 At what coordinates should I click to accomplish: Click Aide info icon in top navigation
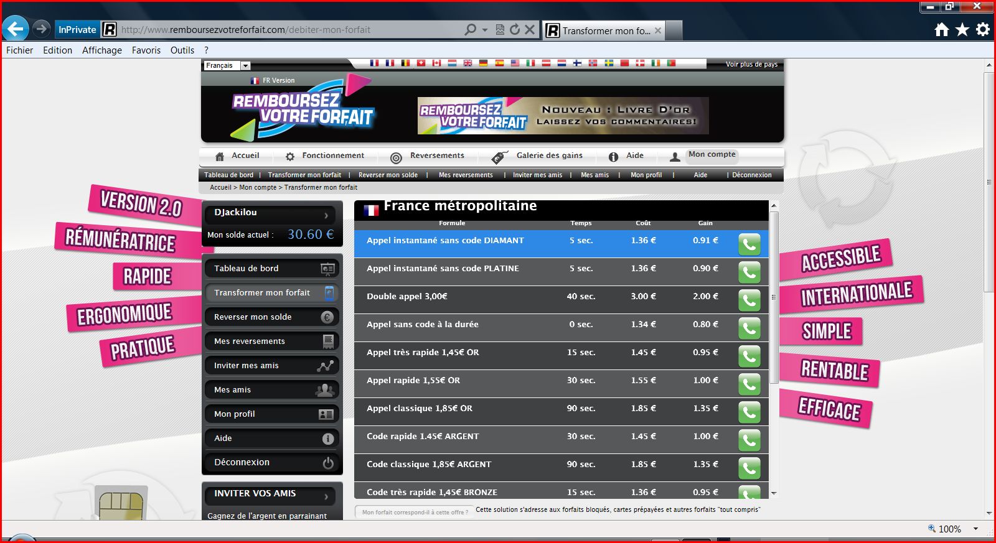click(613, 157)
